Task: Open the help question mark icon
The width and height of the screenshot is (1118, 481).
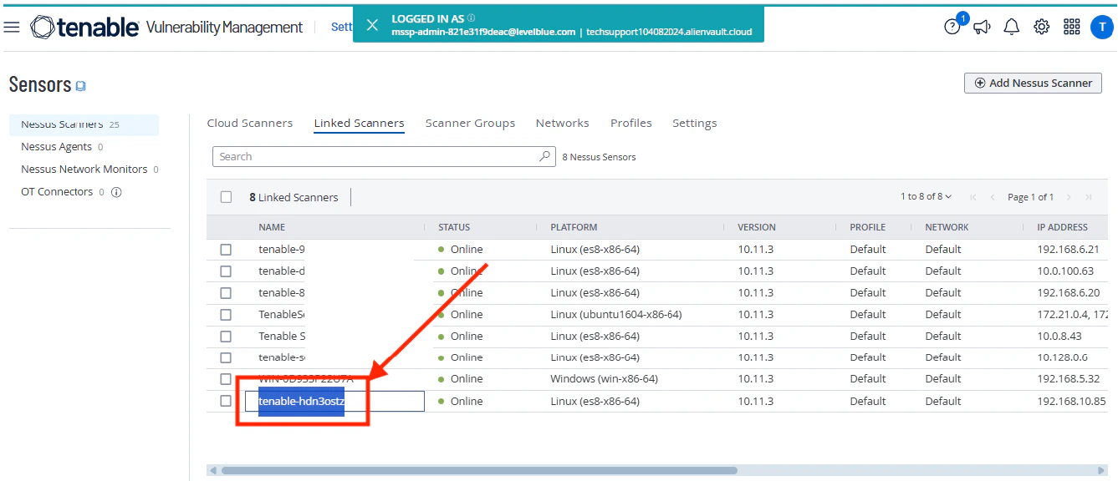Action: pyautogui.click(x=952, y=27)
